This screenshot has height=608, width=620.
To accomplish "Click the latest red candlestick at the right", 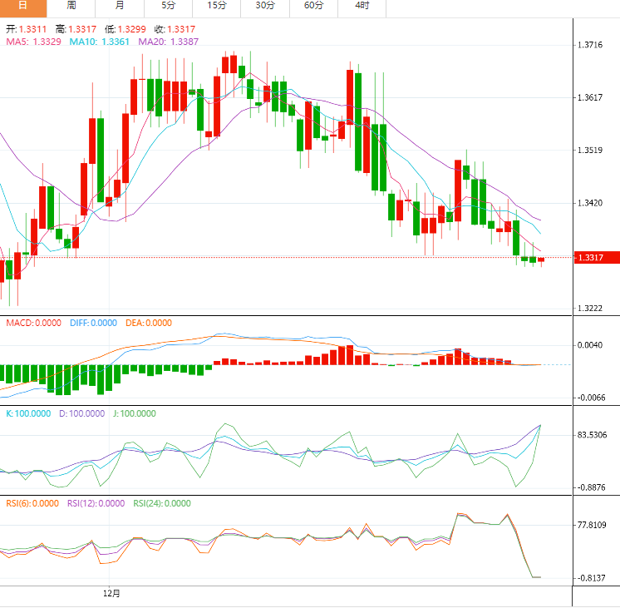I will coord(541,260).
